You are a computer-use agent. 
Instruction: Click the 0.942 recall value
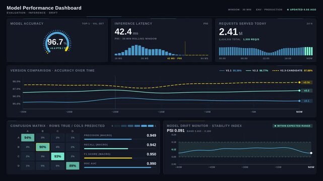[x=151, y=145]
